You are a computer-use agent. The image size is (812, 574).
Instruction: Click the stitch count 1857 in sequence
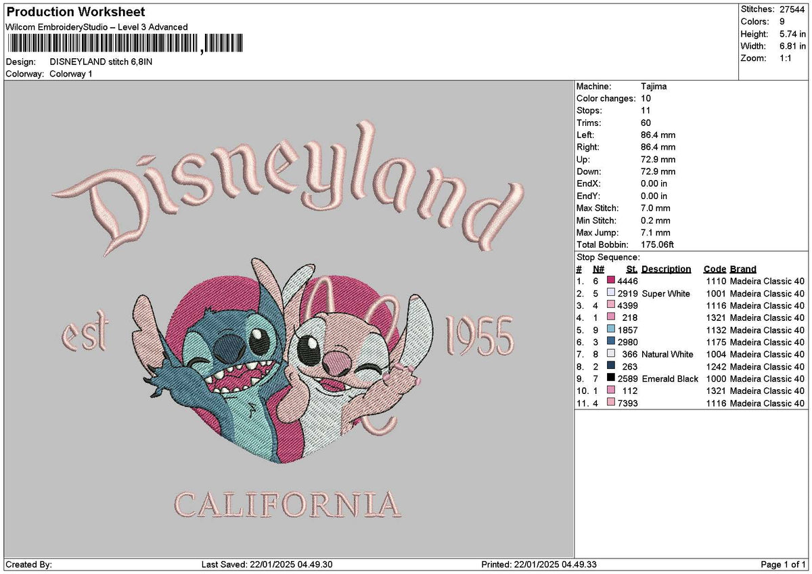(629, 330)
